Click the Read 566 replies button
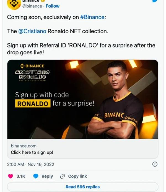Screen dimensions: 166x192 (82, 187)
